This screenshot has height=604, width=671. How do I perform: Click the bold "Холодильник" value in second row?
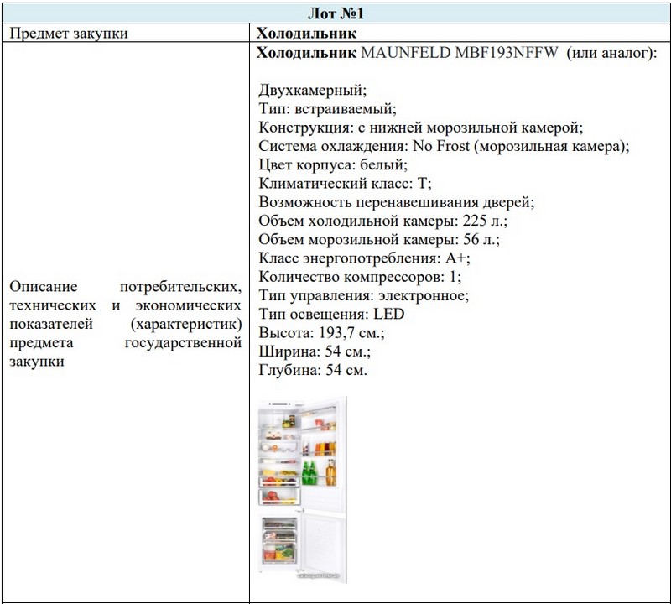307,34
